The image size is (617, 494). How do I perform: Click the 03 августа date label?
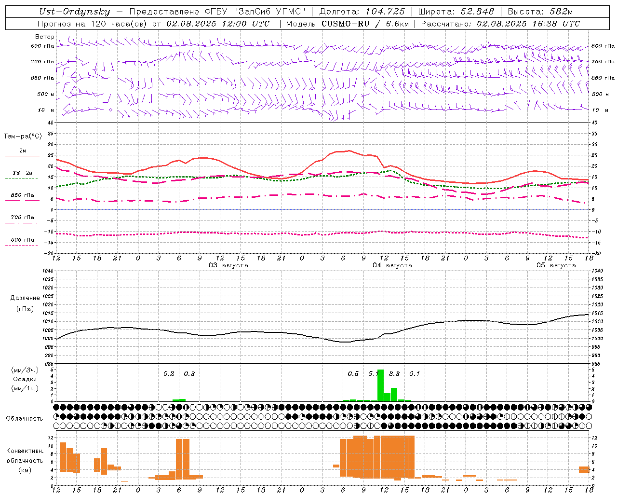coord(228,265)
